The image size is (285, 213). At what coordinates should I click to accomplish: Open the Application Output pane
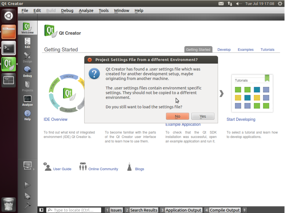click(x=181, y=210)
